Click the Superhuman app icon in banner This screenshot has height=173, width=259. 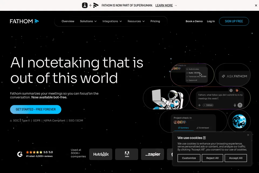tap(85, 5)
